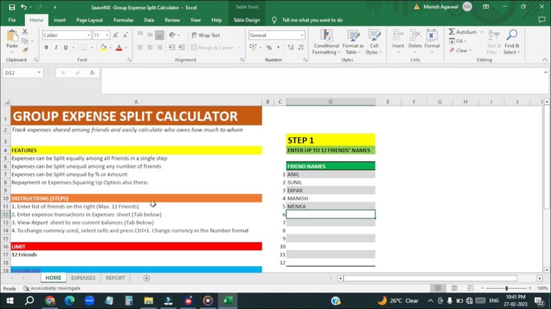
Task: Open the AutoSum dropdown arrow
Action: coord(482,32)
